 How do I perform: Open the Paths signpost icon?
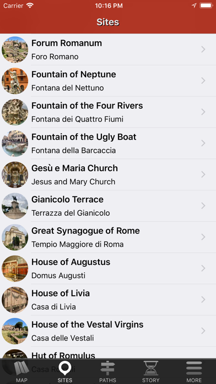(108, 369)
